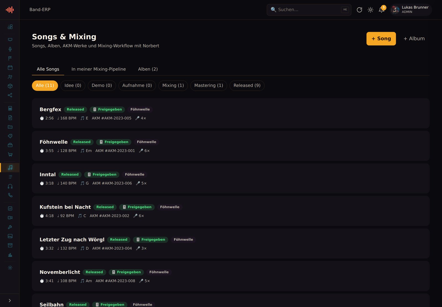Switch to the Alben (2) tab

click(148, 69)
